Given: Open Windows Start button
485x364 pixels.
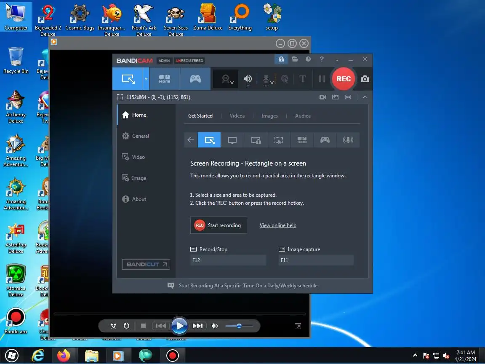Looking at the screenshot, I should click(11, 356).
